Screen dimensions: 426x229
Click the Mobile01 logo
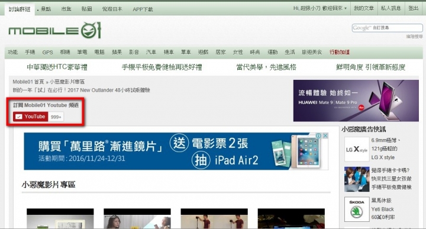click(54, 30)
